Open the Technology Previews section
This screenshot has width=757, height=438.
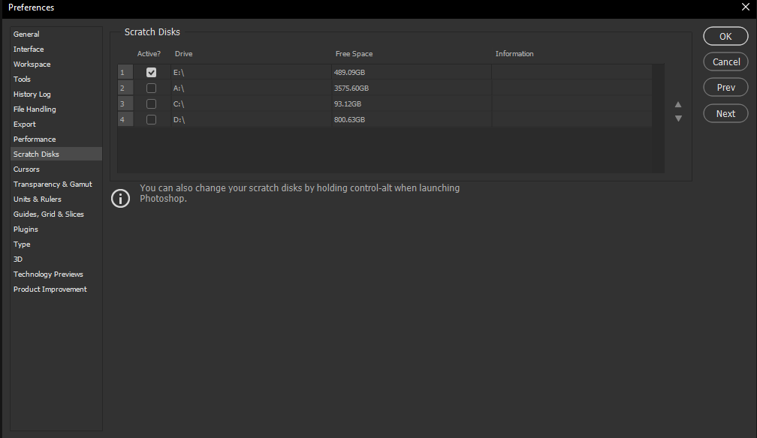click(x=48, y=274)
